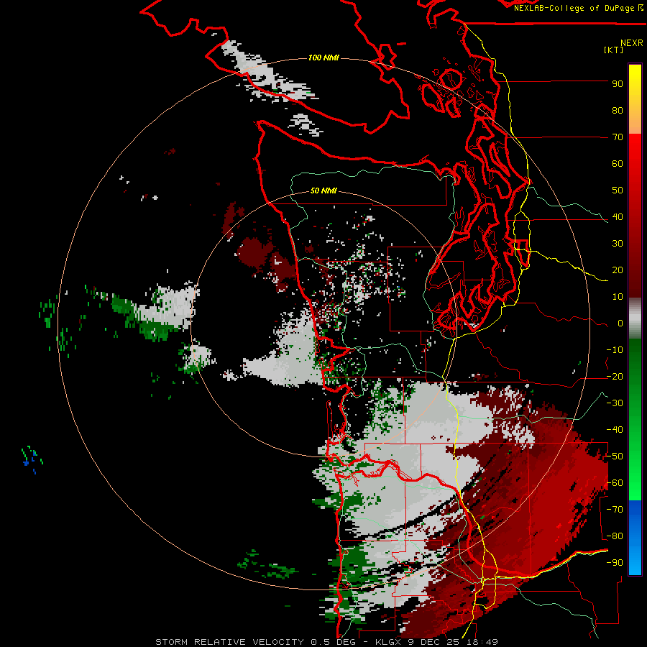Screen dimensions: 647x647
Task: Select the -10 value on the velocity scale
Action: (x=615, y=350)
